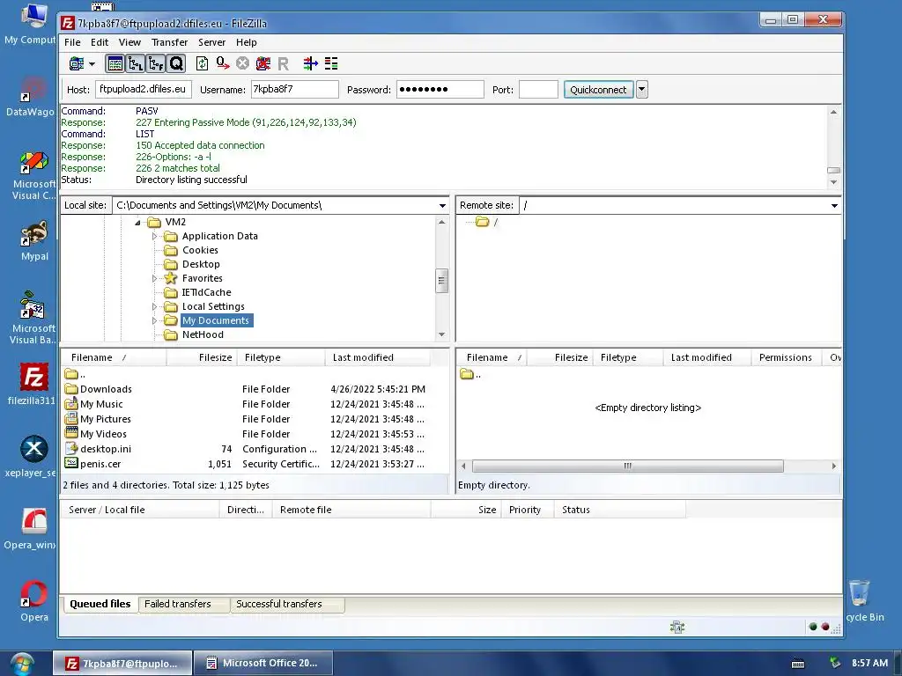
Task: Open the Server menu
Action: click(211, 42)
